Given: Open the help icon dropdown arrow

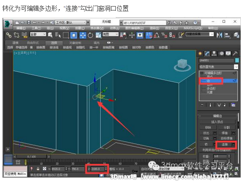Looking at the screenshot, I should [x=199, y=23].
